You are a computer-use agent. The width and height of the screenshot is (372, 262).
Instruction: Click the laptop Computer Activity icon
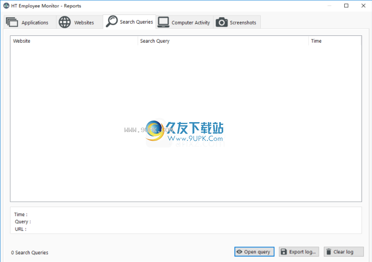click(x=163, y=22)
